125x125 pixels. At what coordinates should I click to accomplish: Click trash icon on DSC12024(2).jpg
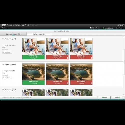(67, 83)
